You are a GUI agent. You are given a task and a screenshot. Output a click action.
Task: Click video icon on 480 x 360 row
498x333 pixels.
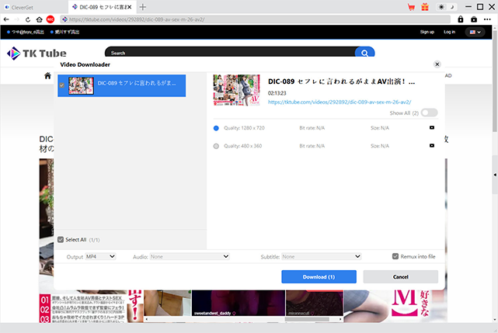(432, 146)
